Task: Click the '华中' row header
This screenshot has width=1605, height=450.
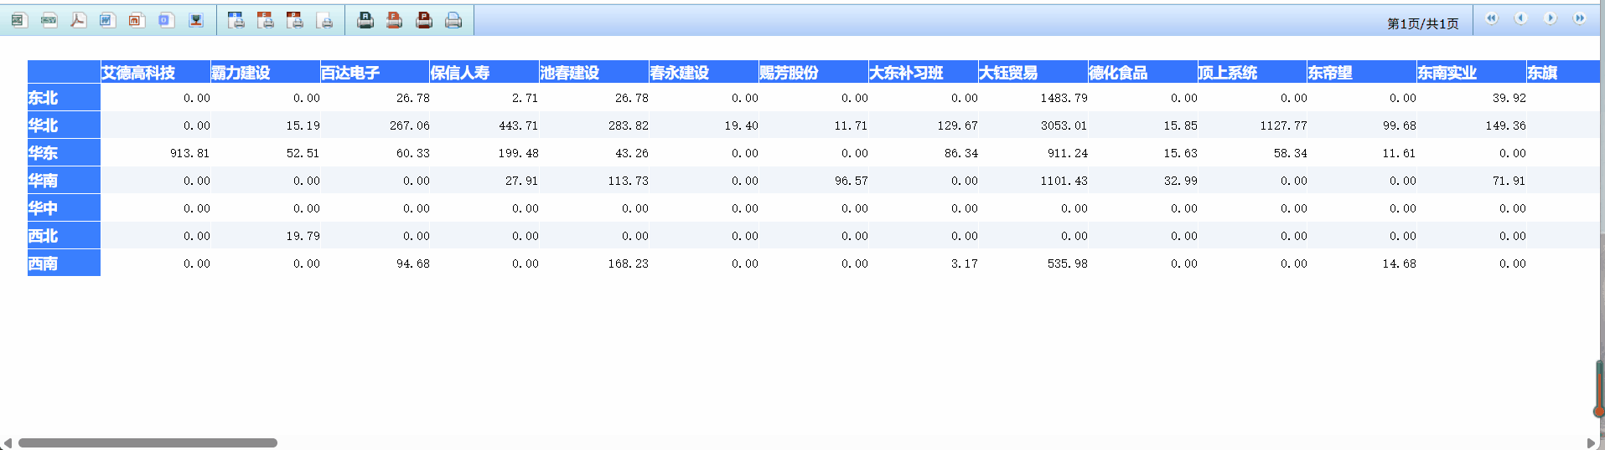Action: tap(64, 208)
